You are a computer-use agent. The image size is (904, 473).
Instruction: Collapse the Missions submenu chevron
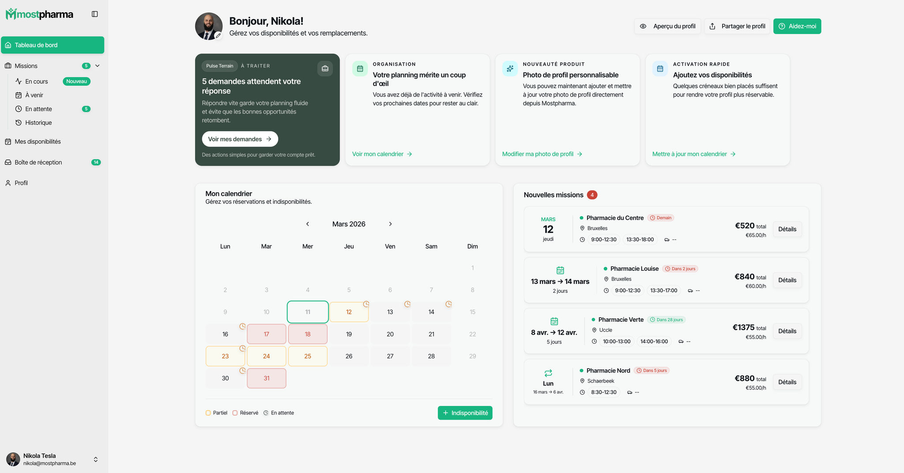tap(98, 66)
